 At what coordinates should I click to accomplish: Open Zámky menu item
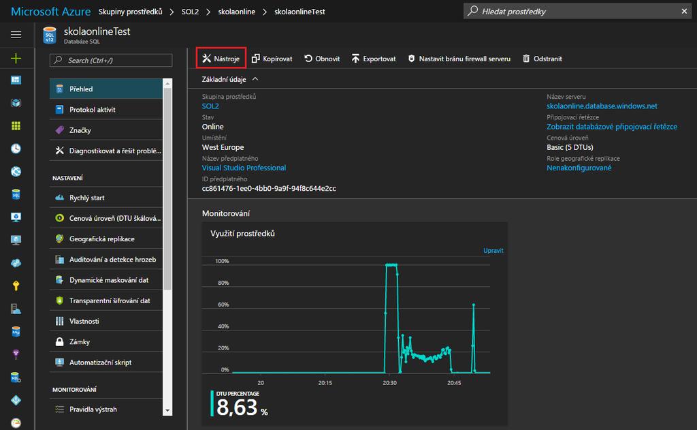pos(106,341)
